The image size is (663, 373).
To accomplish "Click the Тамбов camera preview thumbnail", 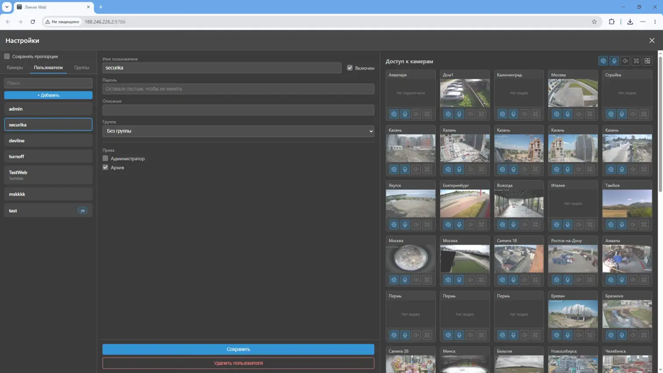I will 627,204.
